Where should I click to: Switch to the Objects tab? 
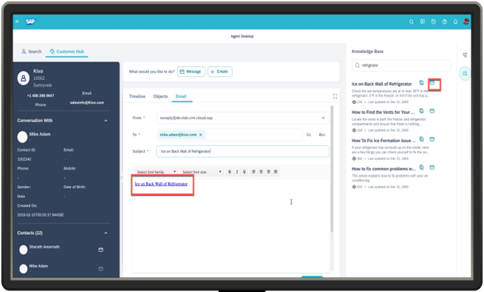click(x=160, y=97)
